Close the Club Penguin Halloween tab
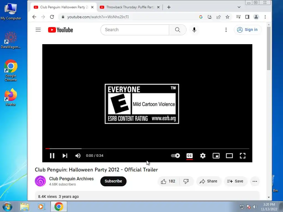Image resolution: width=283 pixels, height=212 pixels. pyautogui.click(x=92, y=7)
